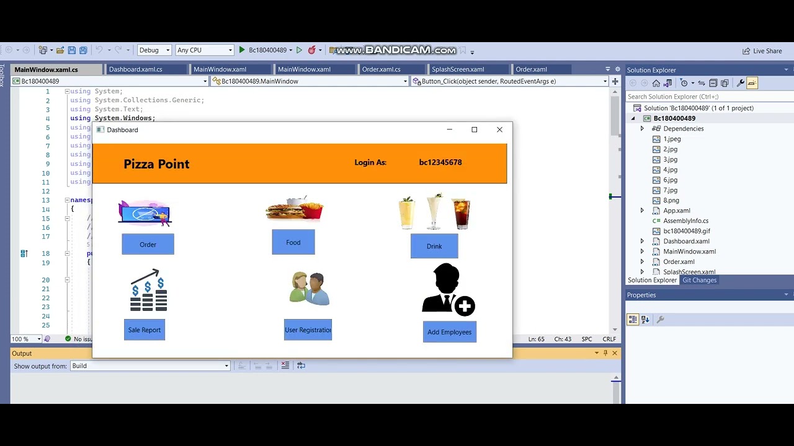Switch to the Dashboard.xaml.cs tab
The width and height of the screenshot is (794, 446).
(x=136, y=69)
